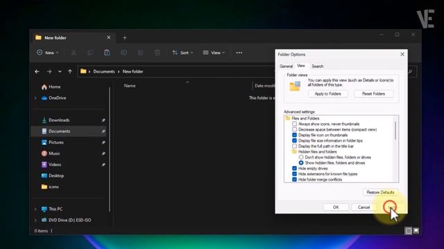
Task: Uncheck Display file icon on thumbnails
Action: 294,136
